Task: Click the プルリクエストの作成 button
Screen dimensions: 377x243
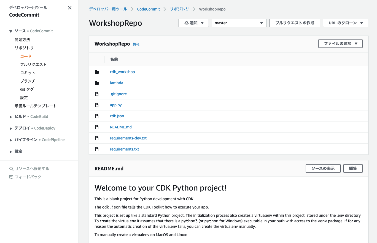Action: 295,23
